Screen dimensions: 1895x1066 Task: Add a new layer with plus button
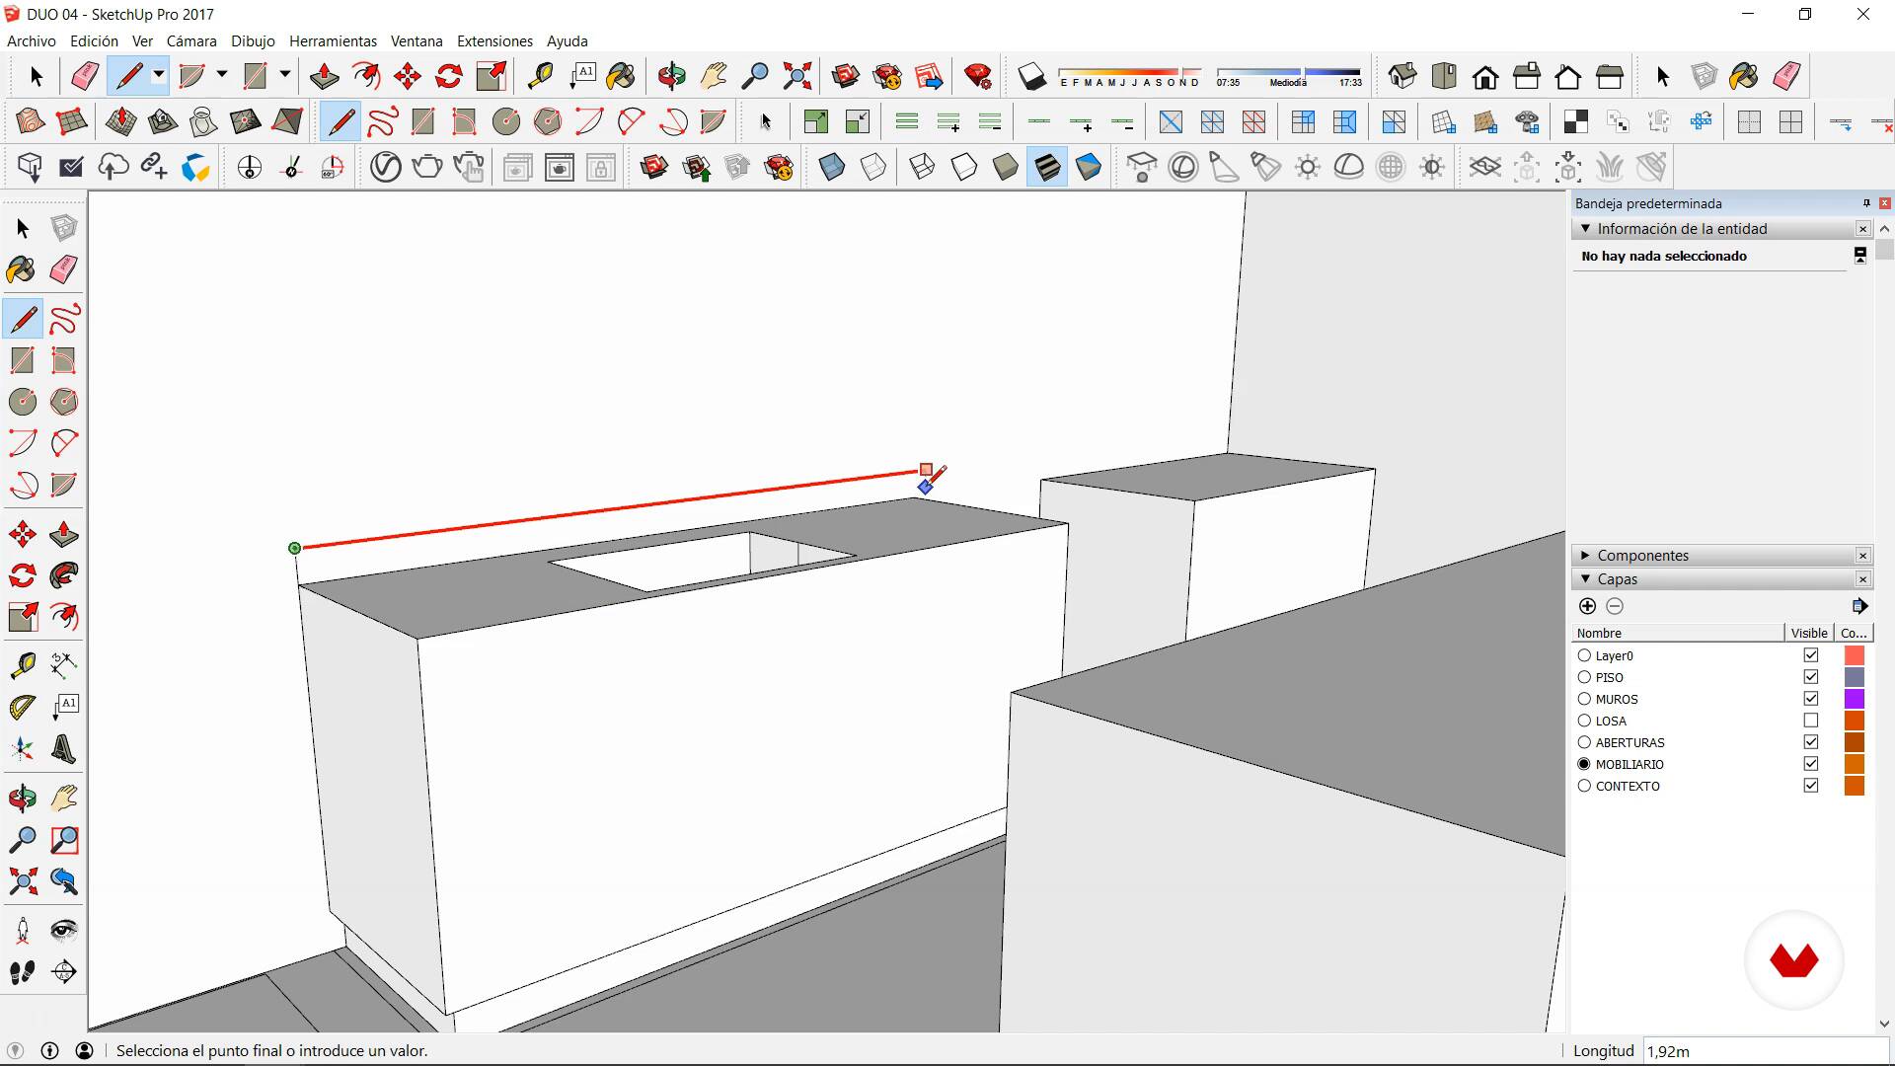[x=1587, y=606]
